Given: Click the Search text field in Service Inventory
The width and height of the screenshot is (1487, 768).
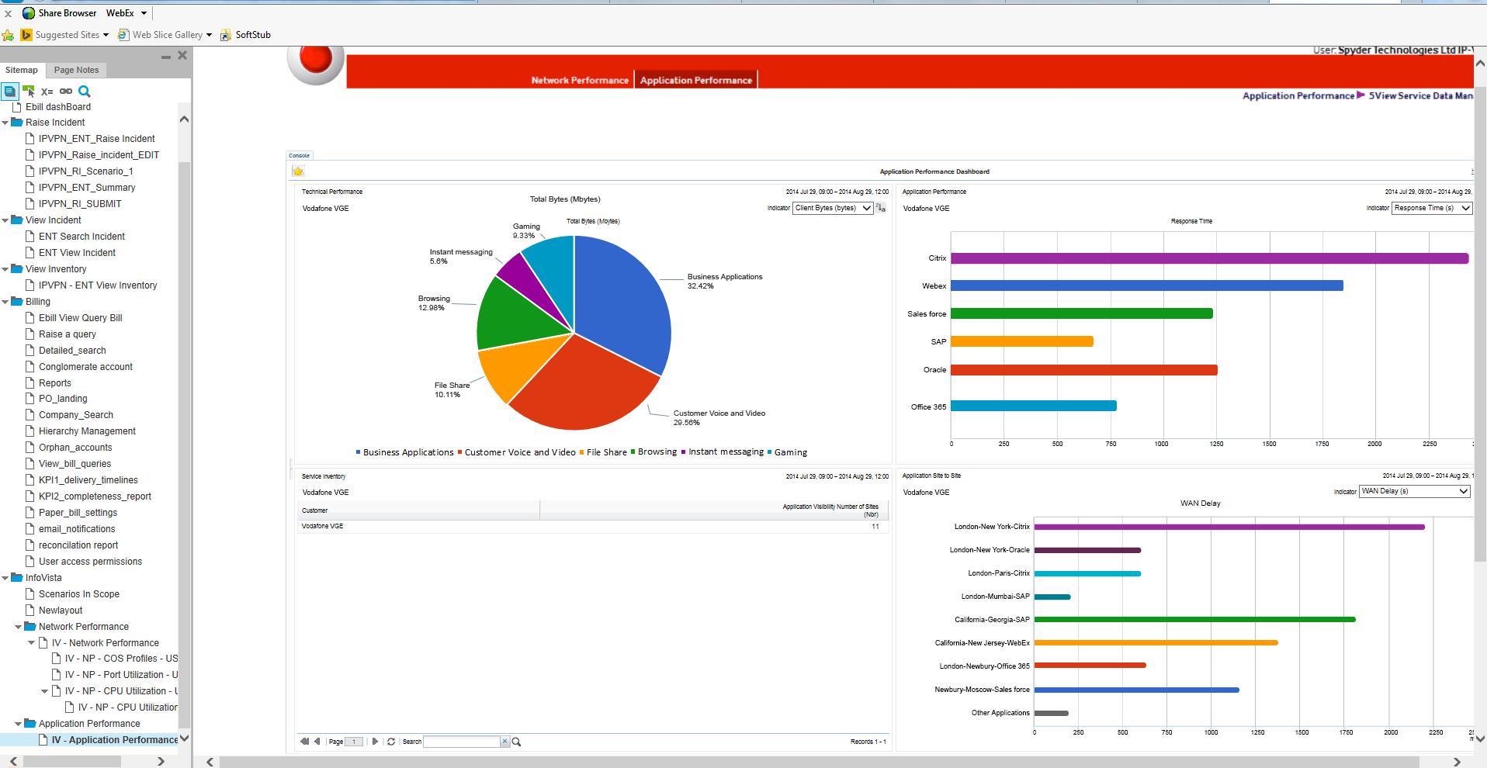Looking at the screenshot, I should coord(461,742).
